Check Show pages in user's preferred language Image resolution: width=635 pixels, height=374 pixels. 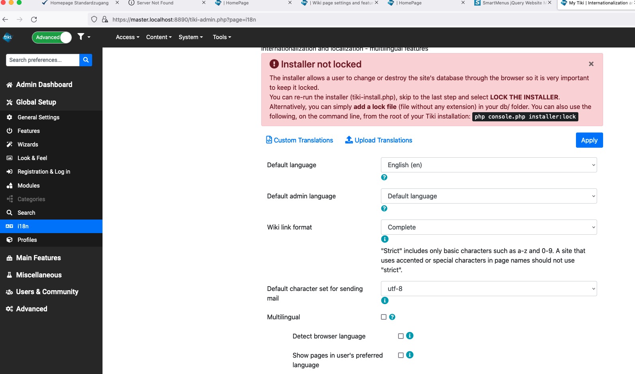401,355
